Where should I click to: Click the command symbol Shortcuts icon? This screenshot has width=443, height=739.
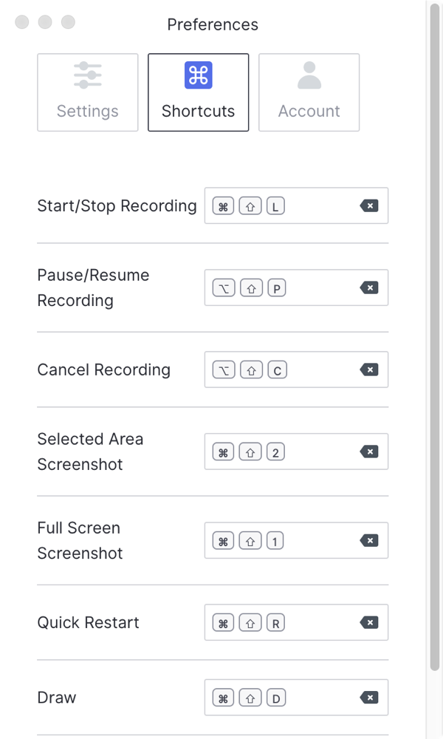click(198, 75)
